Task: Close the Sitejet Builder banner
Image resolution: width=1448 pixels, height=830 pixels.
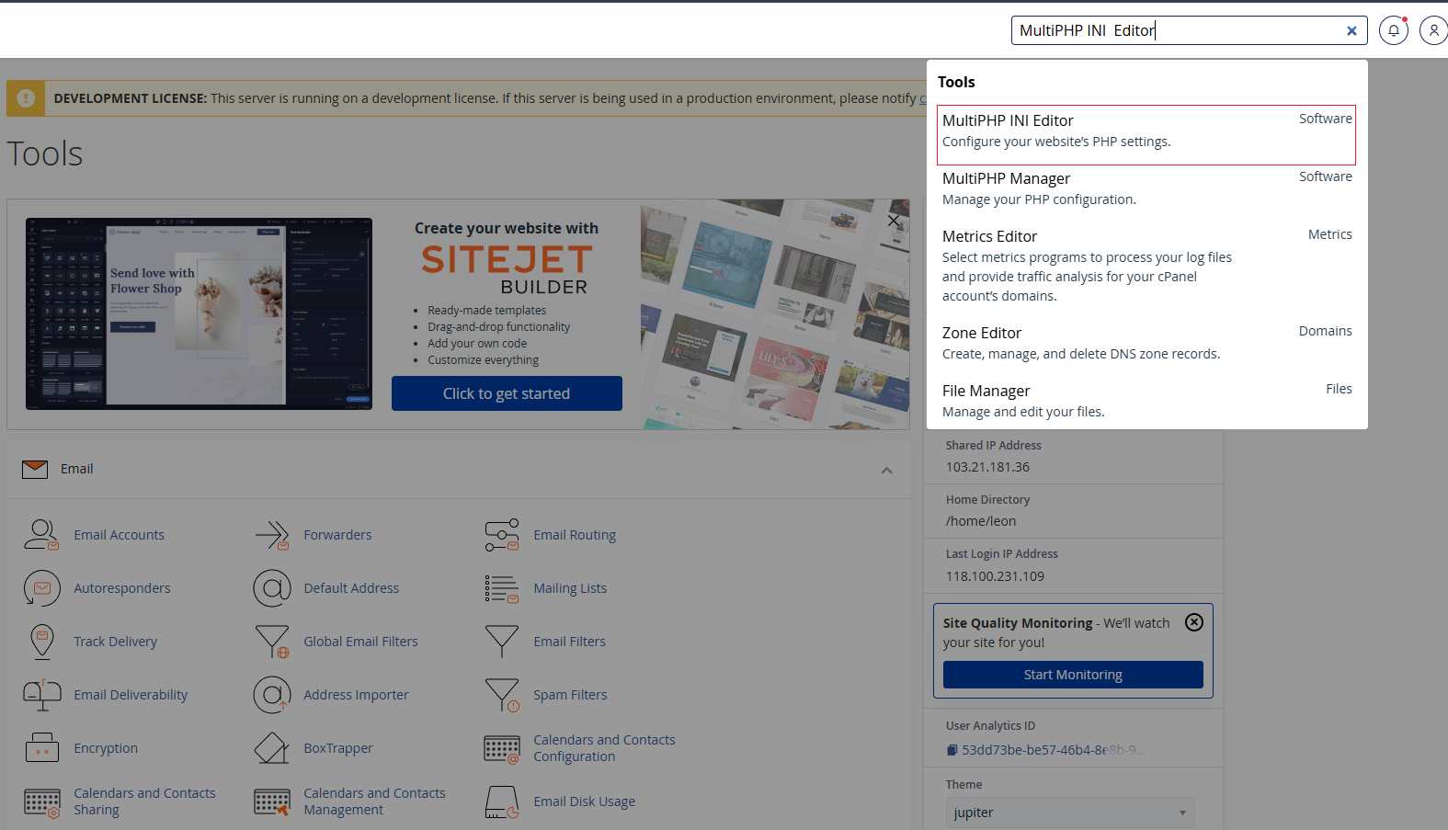Action: pos(894,221)
